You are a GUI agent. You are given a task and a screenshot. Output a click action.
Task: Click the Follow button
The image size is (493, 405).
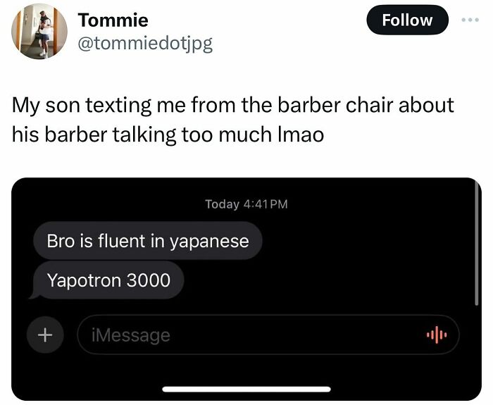[x=407, y=20]
